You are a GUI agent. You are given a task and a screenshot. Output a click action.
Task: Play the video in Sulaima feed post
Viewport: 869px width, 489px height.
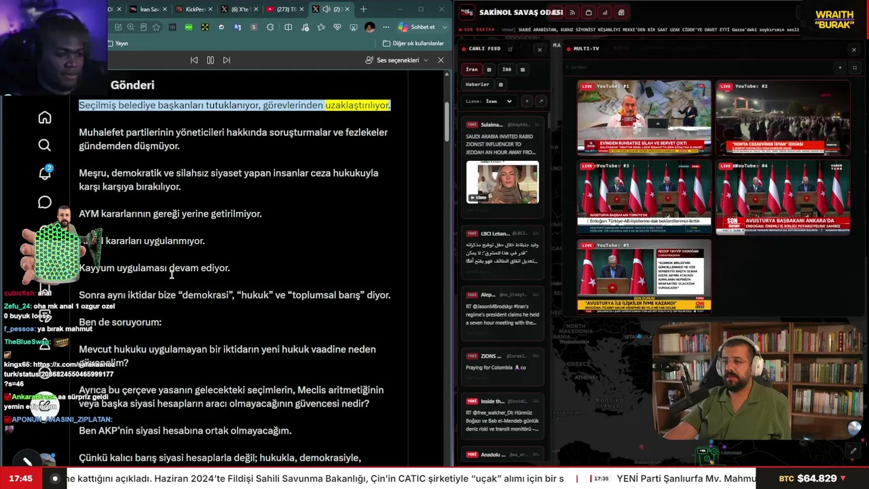pyautogui.click(x=502, y=183)
